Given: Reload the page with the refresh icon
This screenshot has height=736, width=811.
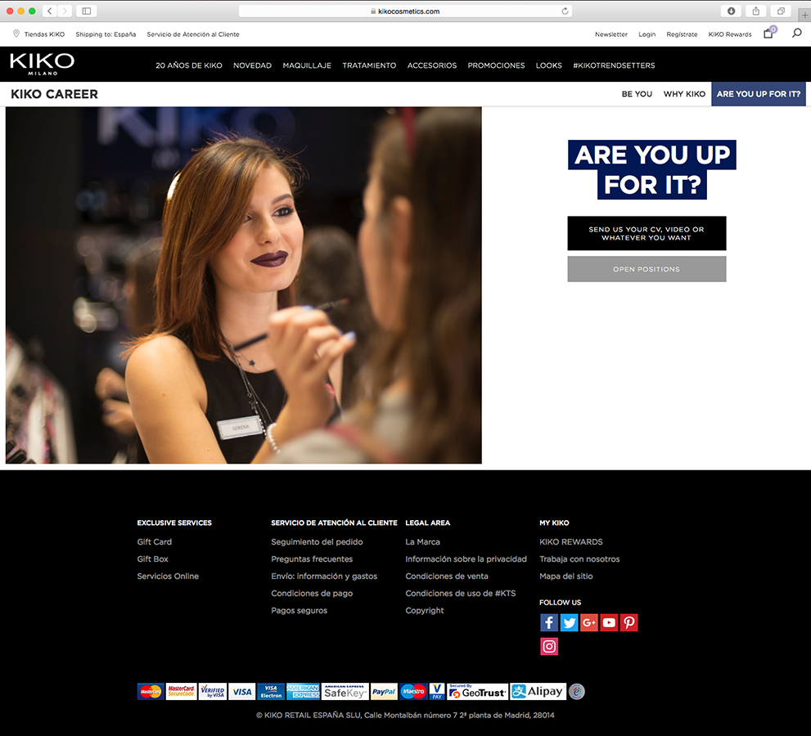Looking at the screenshot, I should [565, 11].
